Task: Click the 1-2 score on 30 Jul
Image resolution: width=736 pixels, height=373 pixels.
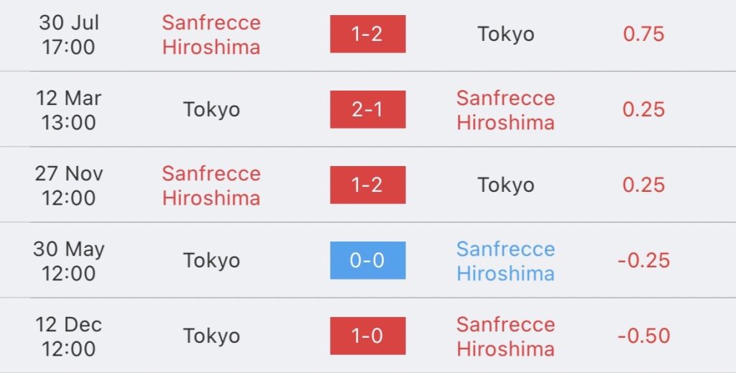Action: click(367, 34)
